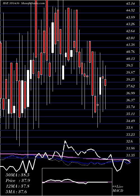Click the 45.14 price axis label

coord(130,3)
